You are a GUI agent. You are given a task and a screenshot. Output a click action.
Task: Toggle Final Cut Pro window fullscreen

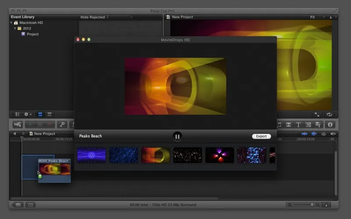pyautogui.click(x=335, y=11)
